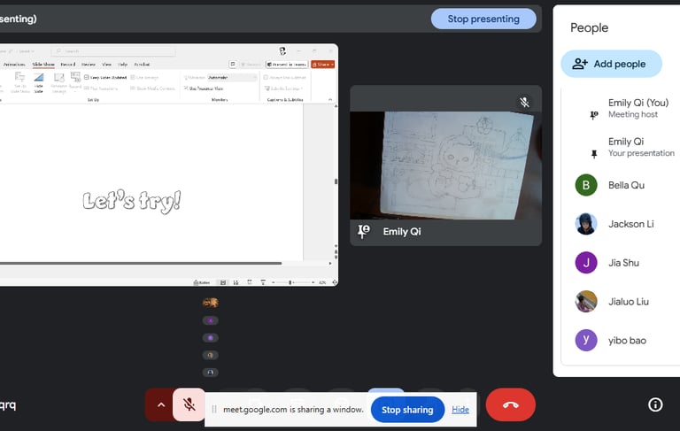Select Emily Qi video thumbnail with the drawing
This screenshot has width=680, height=431.
coord(445,165)
